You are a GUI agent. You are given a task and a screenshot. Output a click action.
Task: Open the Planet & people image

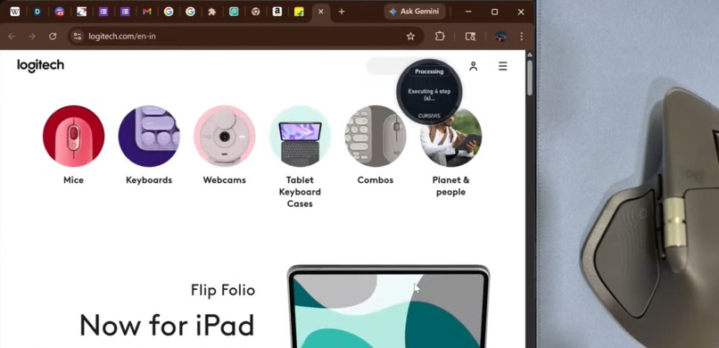coord(451,137)
